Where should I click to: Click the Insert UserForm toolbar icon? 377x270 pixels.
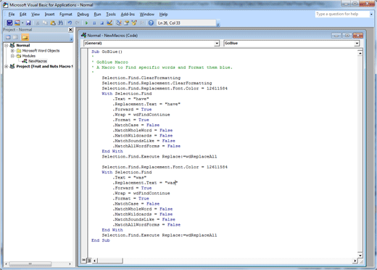pyautogui.click(x=17, y=23)
